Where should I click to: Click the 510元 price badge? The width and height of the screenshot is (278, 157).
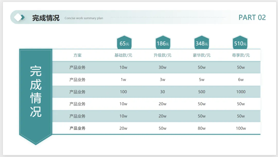coord(240,42)
